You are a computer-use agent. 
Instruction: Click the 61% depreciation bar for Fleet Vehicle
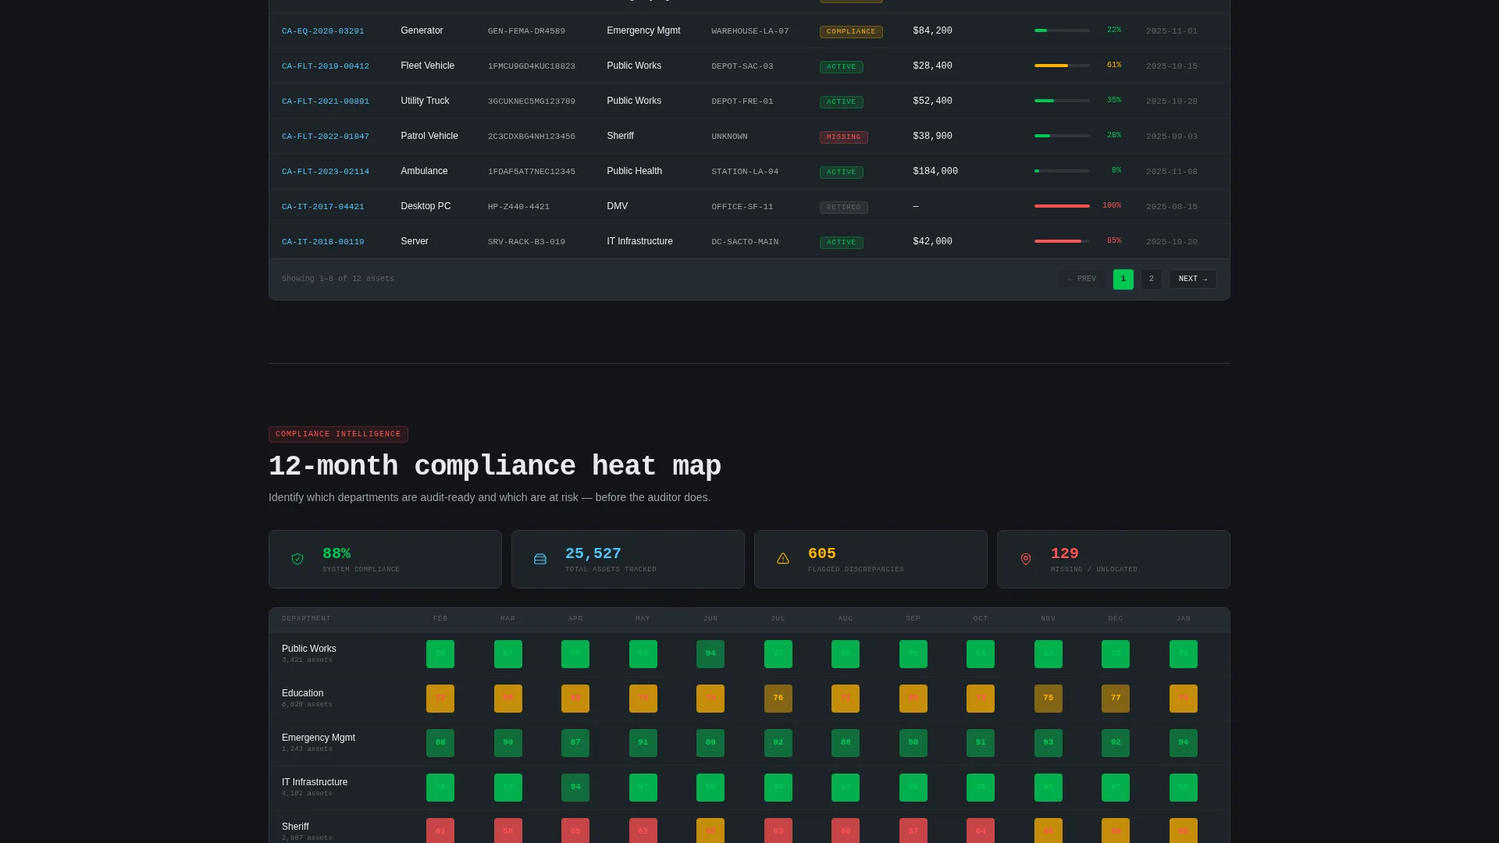(x=1062, y=66)
